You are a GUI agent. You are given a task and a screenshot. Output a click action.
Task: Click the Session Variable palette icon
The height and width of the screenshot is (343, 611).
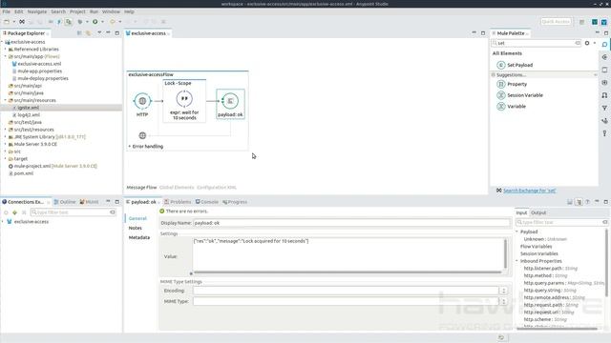(501, 95)
